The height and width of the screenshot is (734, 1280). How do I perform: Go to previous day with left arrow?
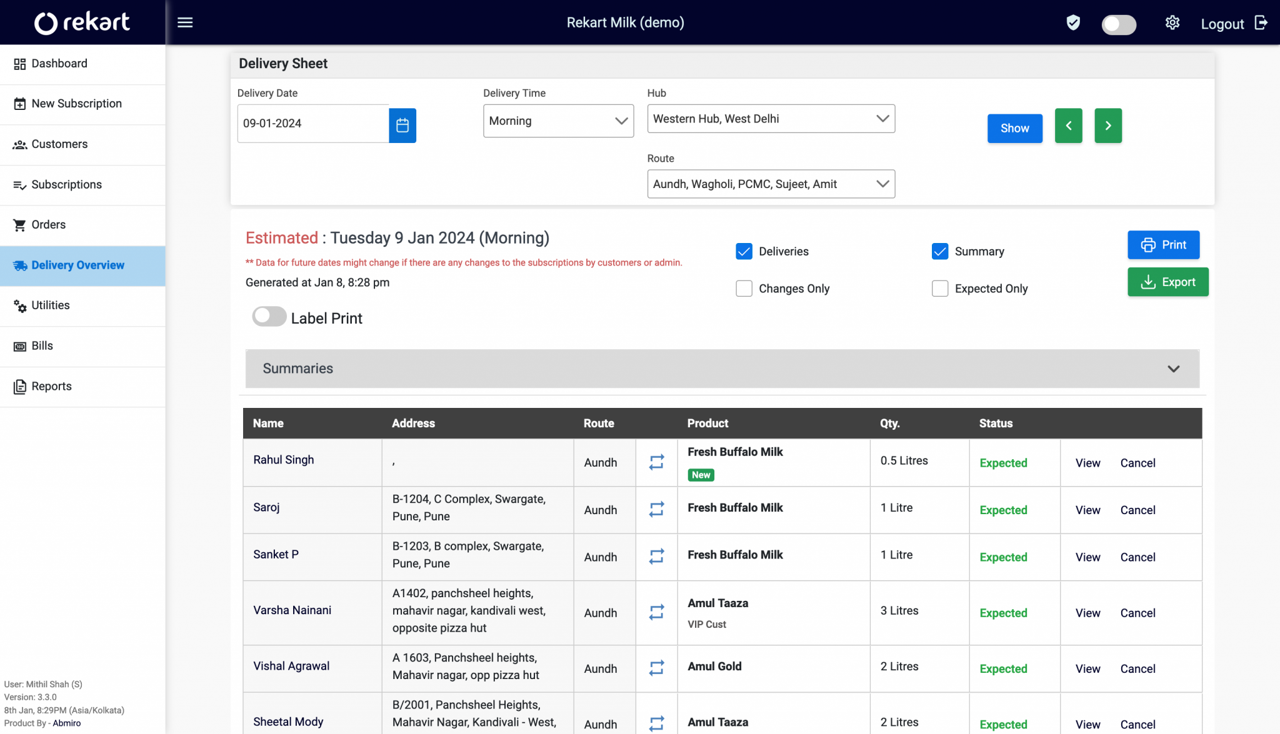click(x=1069, y=126)
